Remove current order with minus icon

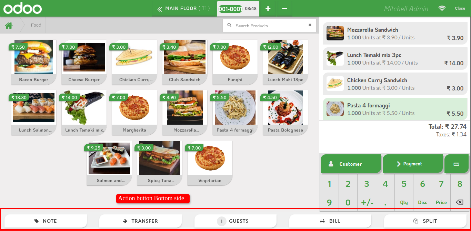[284, 9]
